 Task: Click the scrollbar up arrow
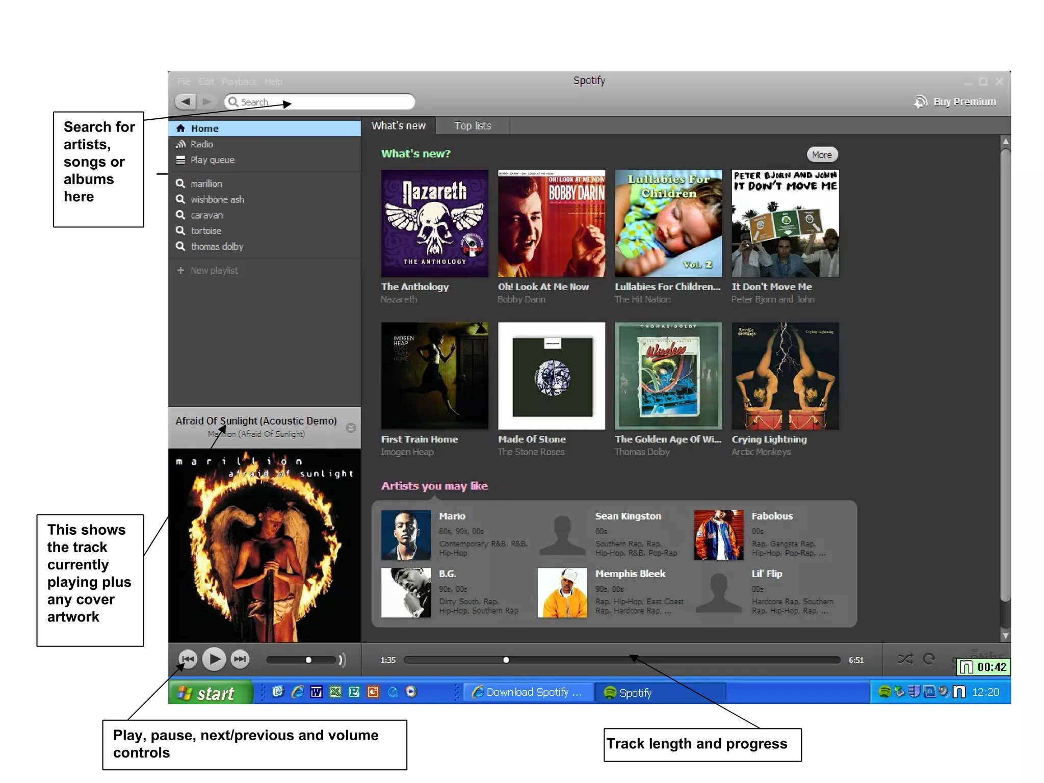click(x=1005, y=141)
